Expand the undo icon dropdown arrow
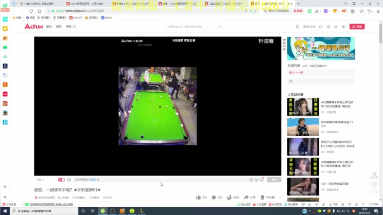Viewport: 383px width, 215px height. coord(373,11)
